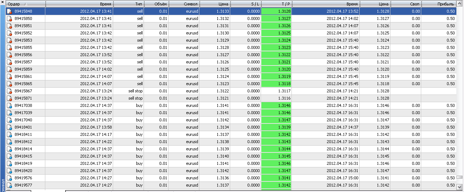The image size is (464, 192).
Task: Select order number 89419577 in the list
Action: click(x=23, y=185)
